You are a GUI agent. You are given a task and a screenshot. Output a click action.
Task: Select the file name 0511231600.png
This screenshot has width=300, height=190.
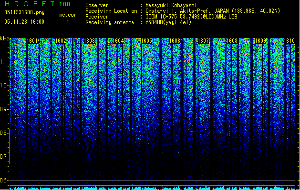24,13
